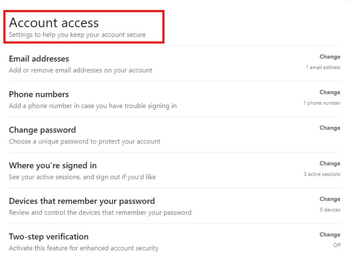Open the Email addresses section heading
Image resolution: width=350 pixels, height=257 pixels.
point(39,59)
